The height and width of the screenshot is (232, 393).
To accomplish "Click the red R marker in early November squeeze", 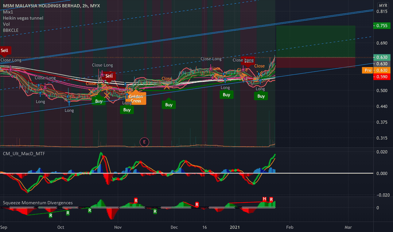I will pyautogui.click(x=136, y=200).
